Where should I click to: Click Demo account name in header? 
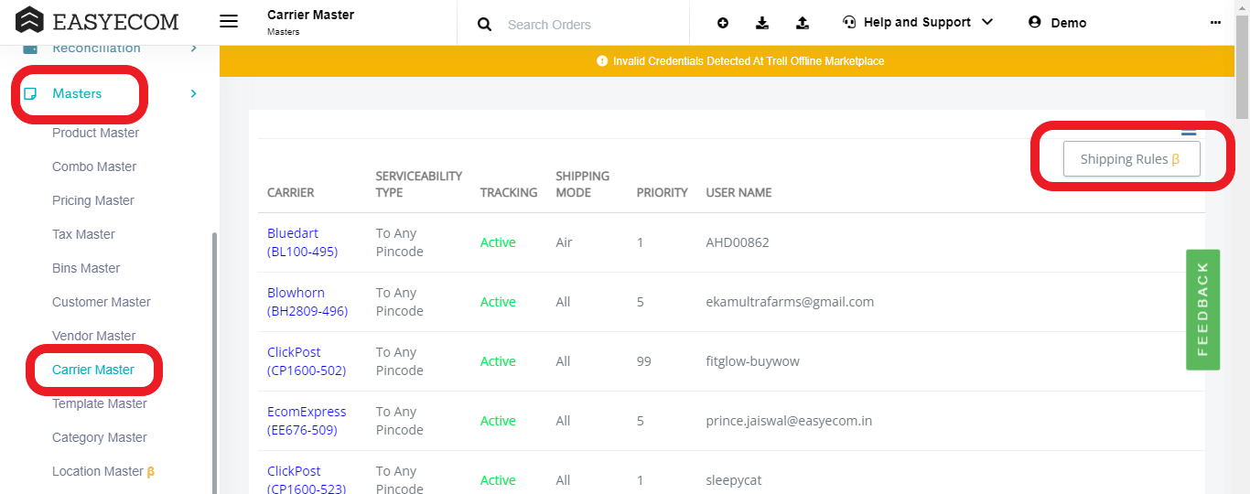click(x=1068, y=23)
